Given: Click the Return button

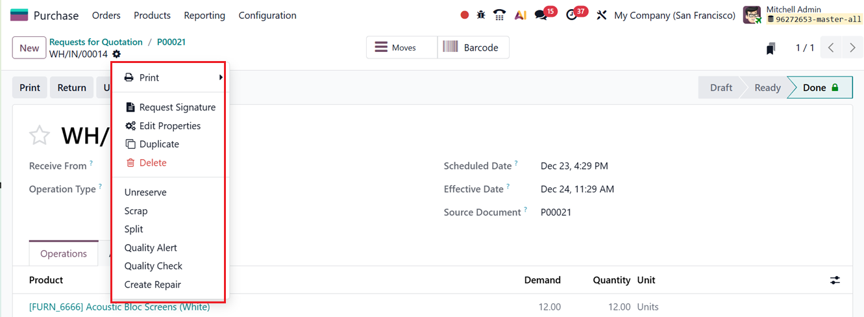Looking at the screenshot, I should pos(71,88).
